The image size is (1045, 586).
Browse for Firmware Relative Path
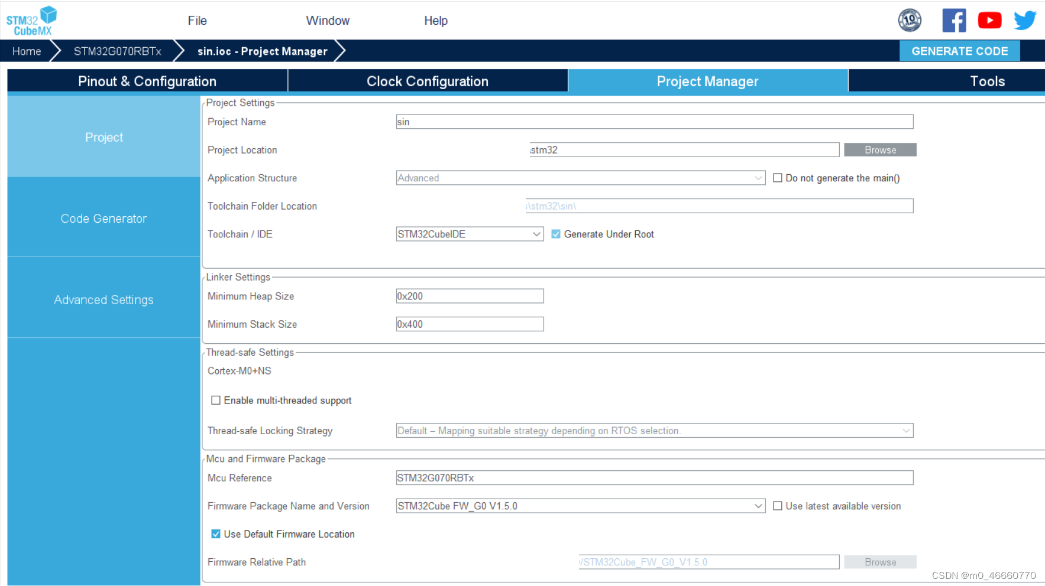coord(880,562)
